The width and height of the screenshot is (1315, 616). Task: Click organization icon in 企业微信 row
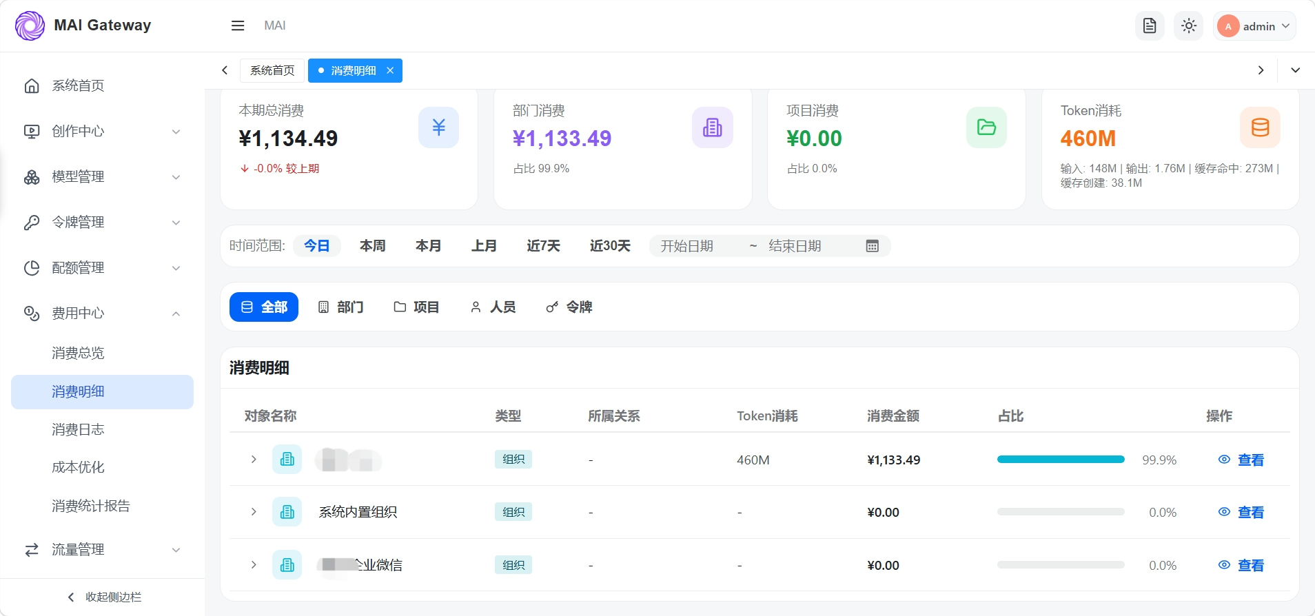tap(287, 565)
